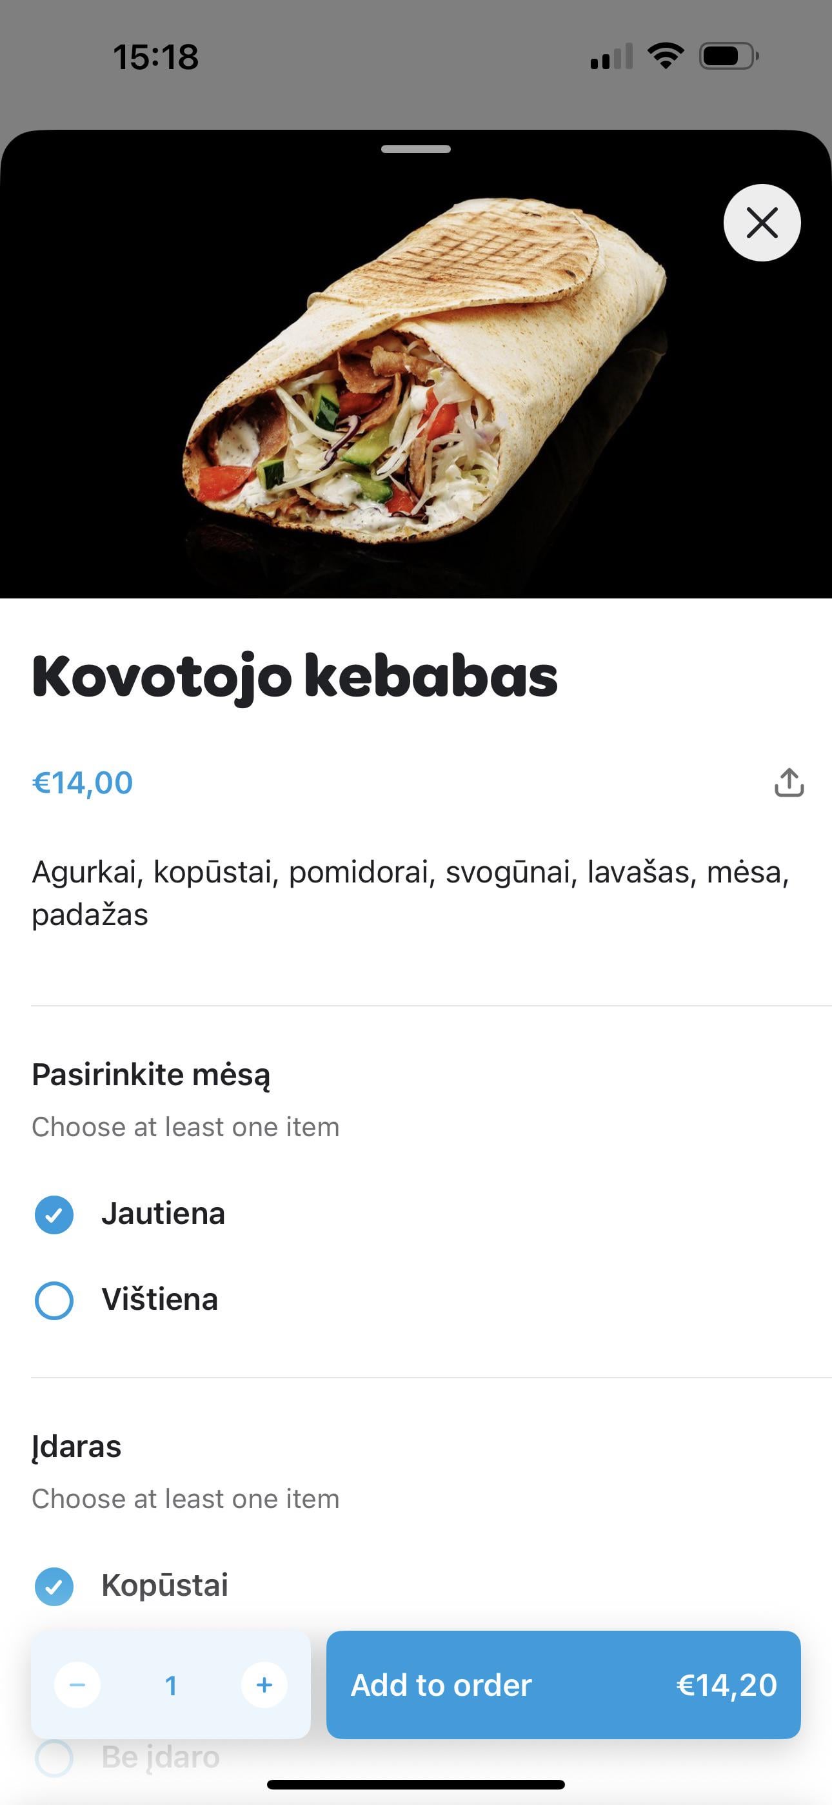The image size is (832, 1805).
Task: Choose Vištiena as the meat option
Action: pyautogui.click(x=54, y=1301)
